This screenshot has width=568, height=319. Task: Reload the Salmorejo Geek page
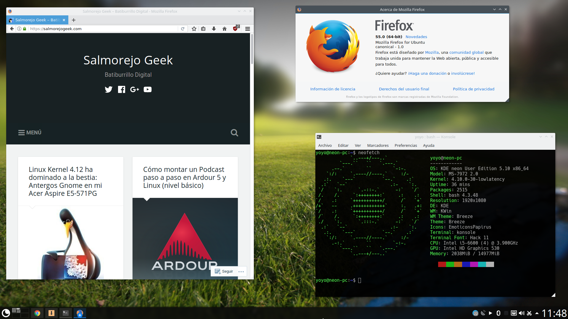coord(183,29)
